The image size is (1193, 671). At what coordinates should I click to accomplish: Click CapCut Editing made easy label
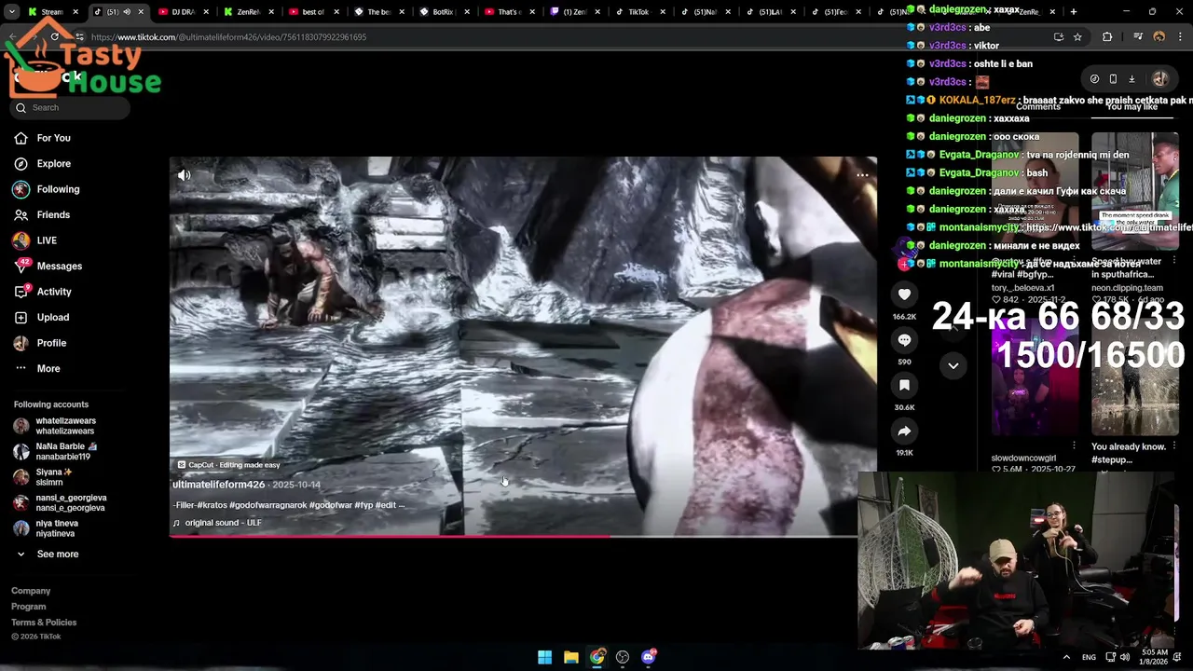(228, 465)
